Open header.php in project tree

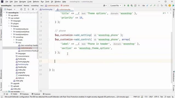[22, 67]
